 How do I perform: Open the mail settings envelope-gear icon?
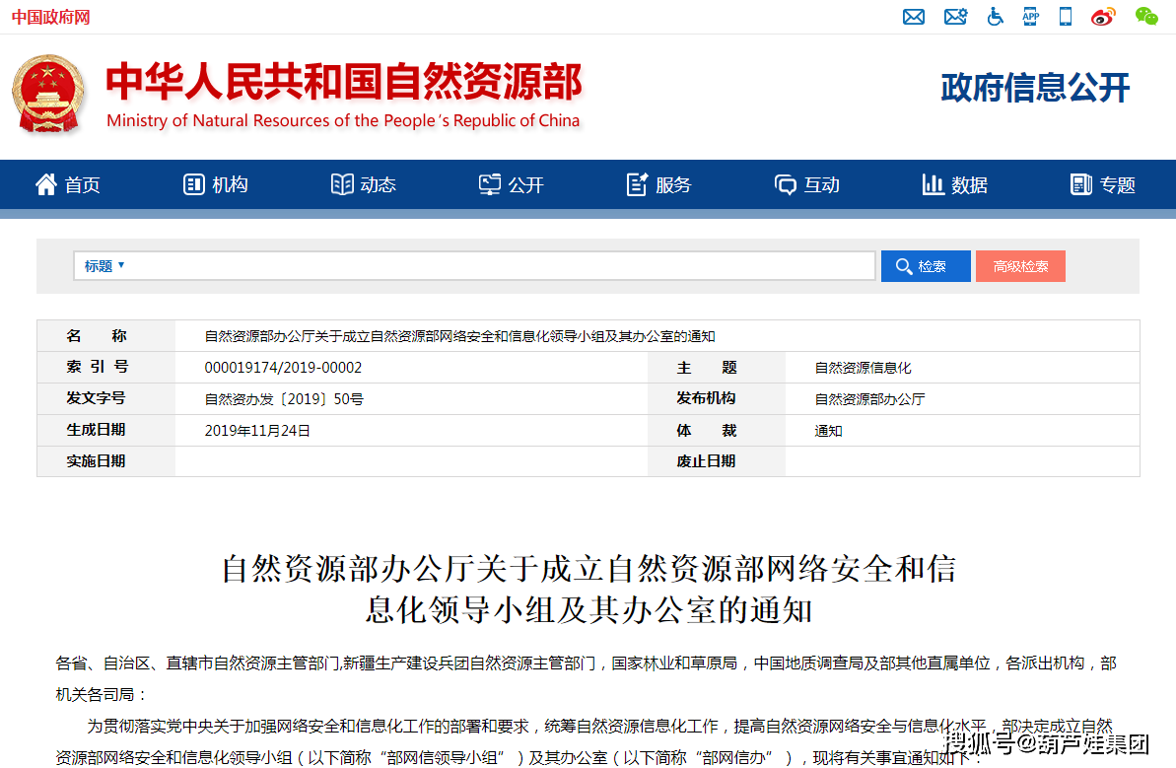[x=955, y=17]
